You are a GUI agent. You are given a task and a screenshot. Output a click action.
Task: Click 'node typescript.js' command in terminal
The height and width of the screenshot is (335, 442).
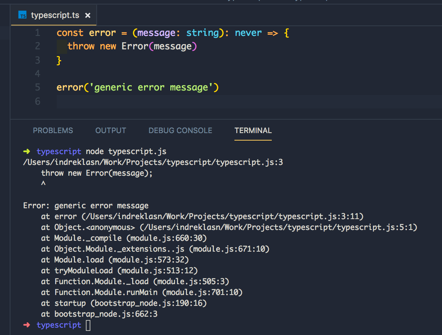pyautogui.click(x=126, y=151)
